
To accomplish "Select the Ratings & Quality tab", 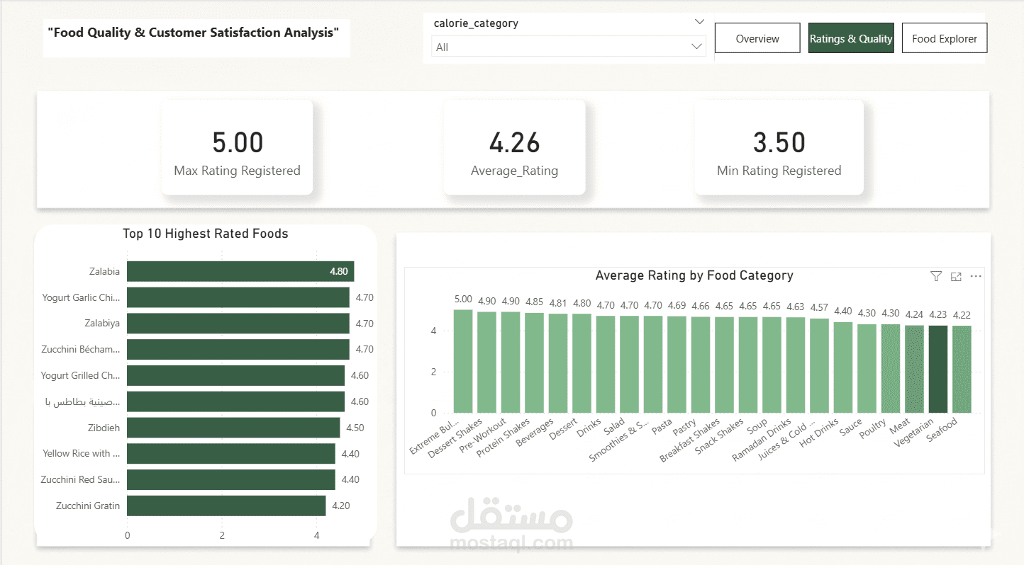I will [851, 38].
